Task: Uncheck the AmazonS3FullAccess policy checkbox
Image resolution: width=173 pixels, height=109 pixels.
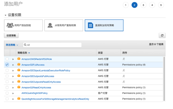Action: tap(7, 64)
